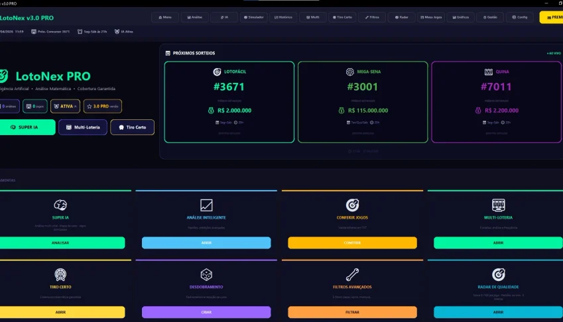Viewport: 563px width, 322px height.
Task: Click the LotoNex v3.0 PRO header title
Action: click(x=27, y=18)
